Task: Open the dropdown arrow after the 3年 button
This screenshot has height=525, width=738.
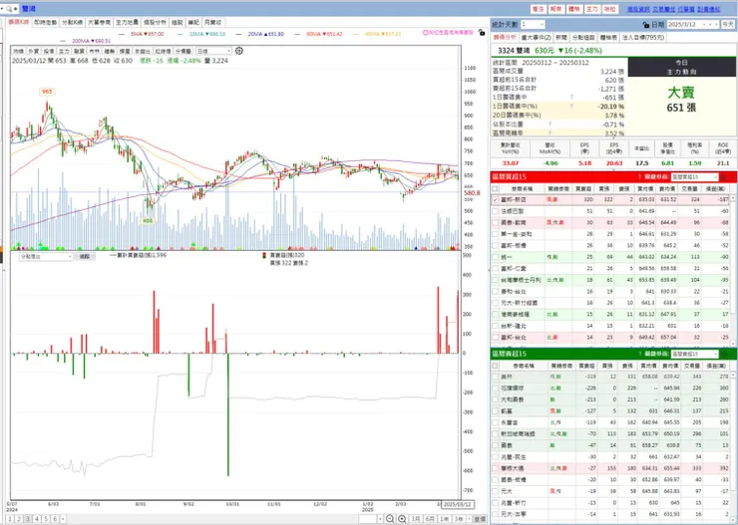Action: [469, 519]
